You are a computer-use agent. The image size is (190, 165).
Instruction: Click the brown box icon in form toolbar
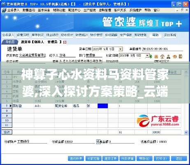pyautogui.click(x=156, y=56)
